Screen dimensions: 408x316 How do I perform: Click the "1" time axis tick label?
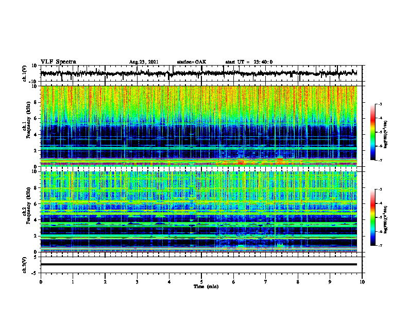[73, 282]
